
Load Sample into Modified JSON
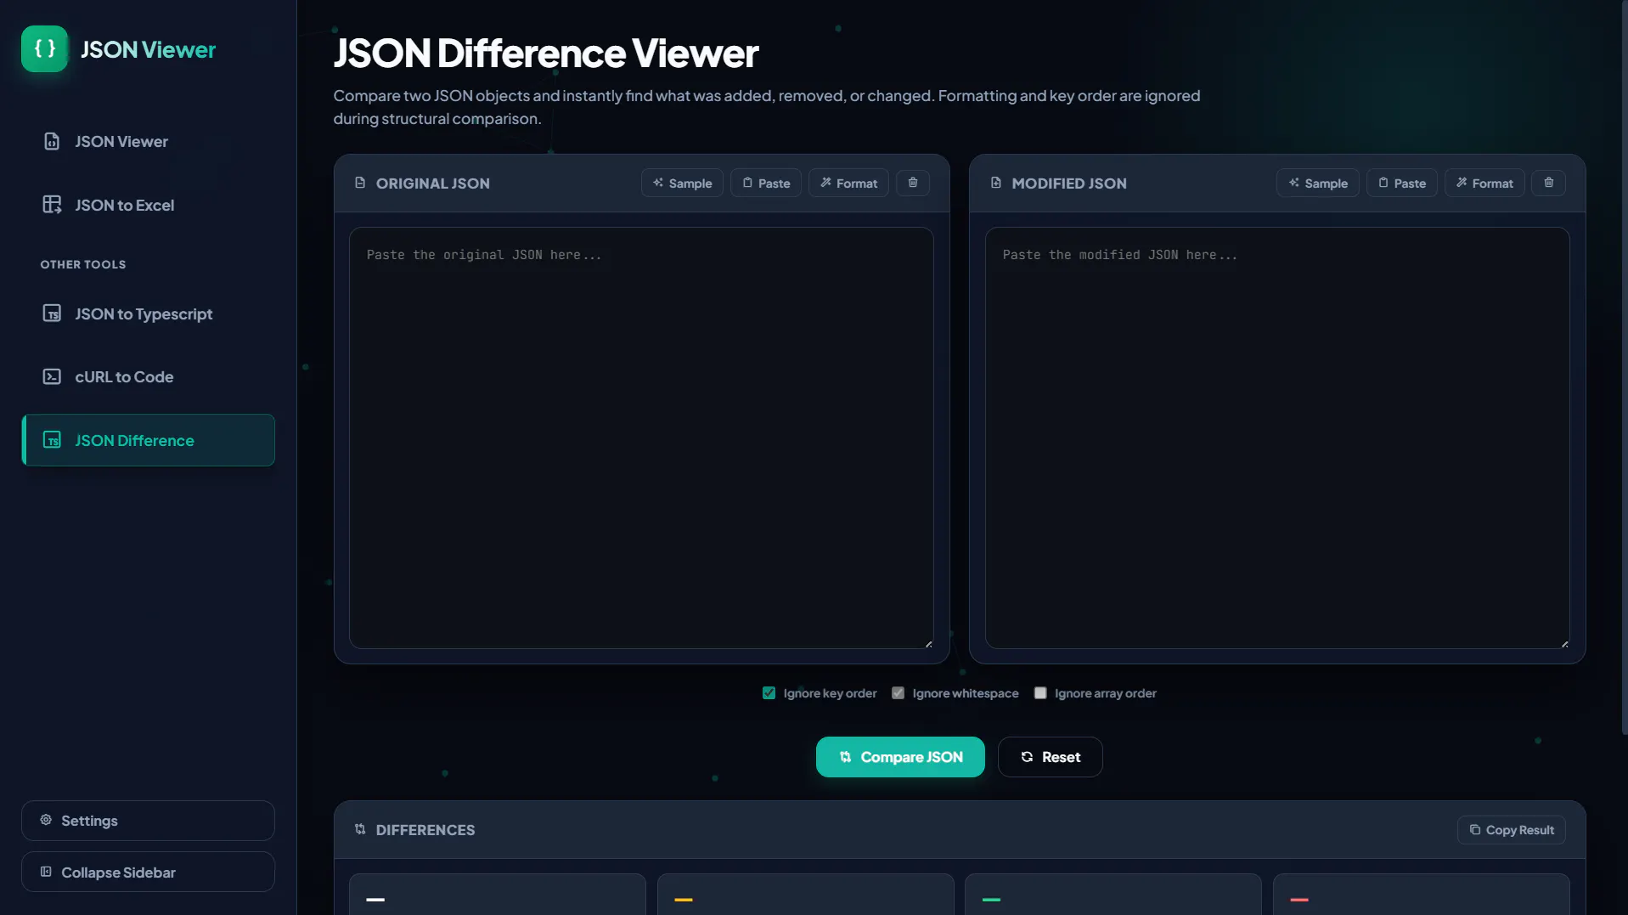pyautogui.click(x=1317, y=183)
